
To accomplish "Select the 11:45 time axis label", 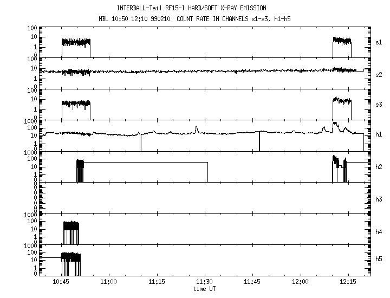I will [x=252, y=283].
